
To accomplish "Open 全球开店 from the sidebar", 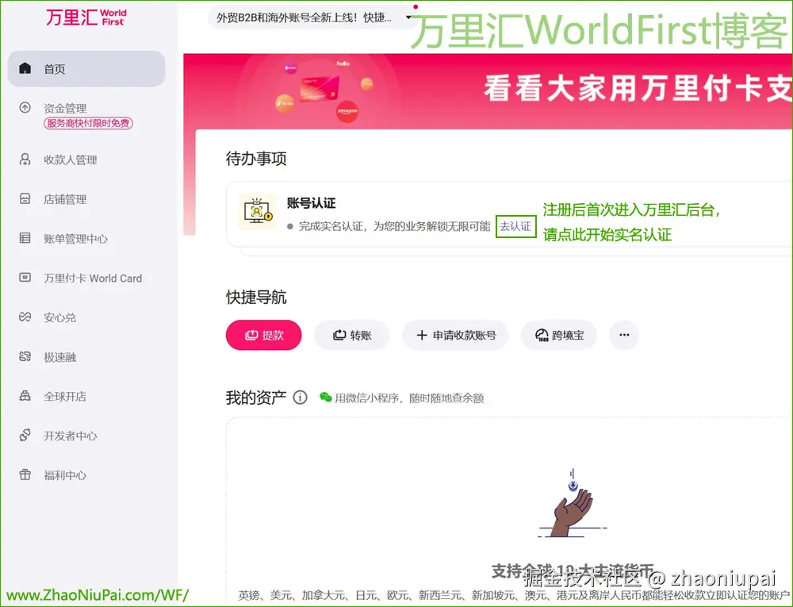I will [64, 396].
